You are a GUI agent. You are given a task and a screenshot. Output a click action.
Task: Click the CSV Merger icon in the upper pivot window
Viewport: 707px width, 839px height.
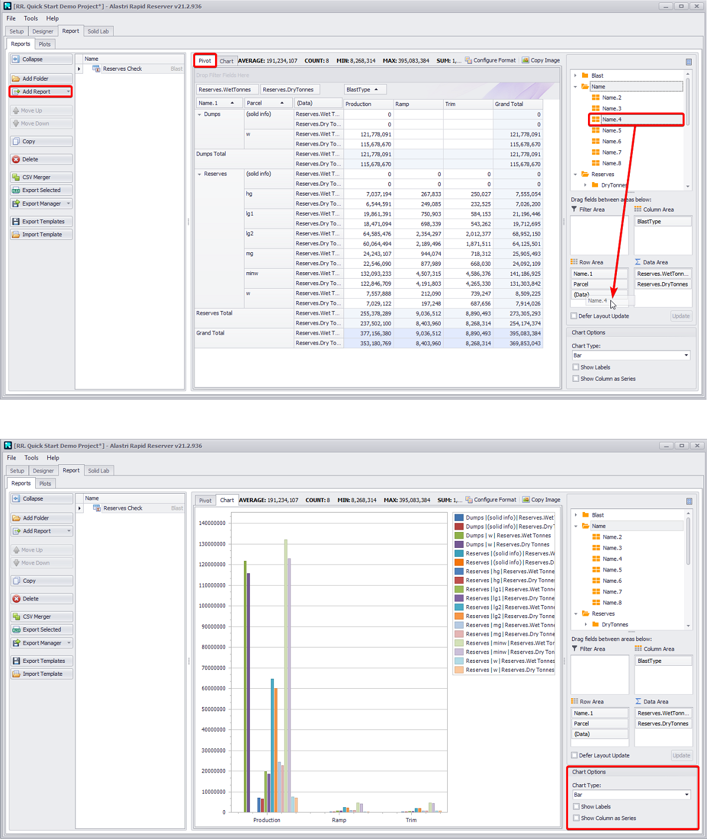click(x=16, y=177)
